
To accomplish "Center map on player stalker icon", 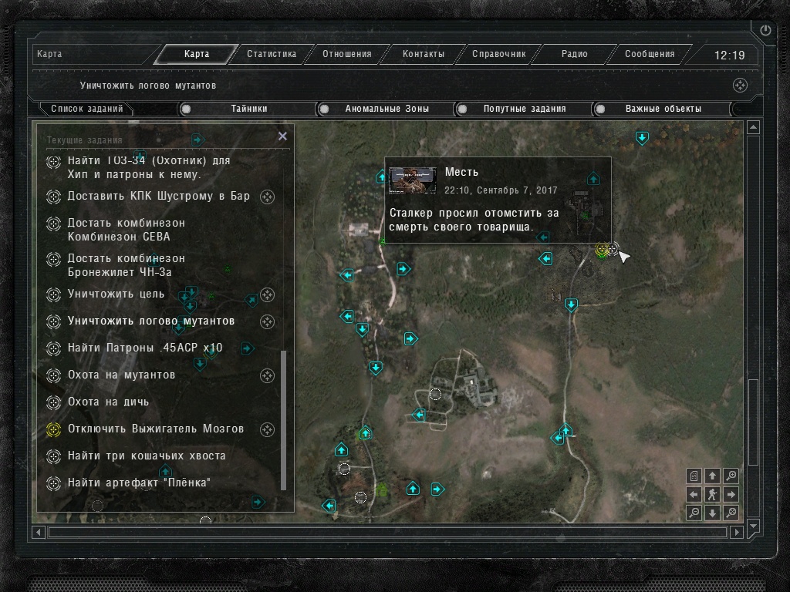I will click(x=712, y=494).
